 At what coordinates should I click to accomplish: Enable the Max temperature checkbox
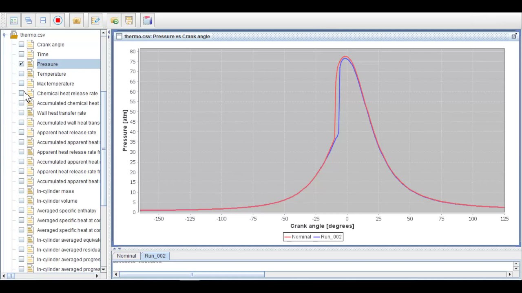click(21, 84)
